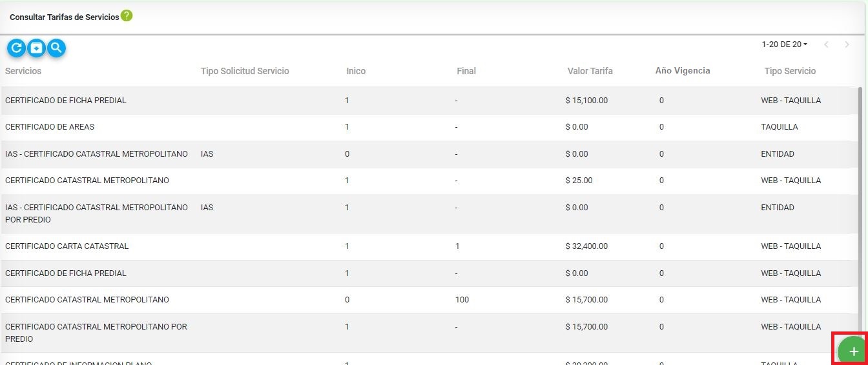The width and height of the screenshot is (868, 365).
Task: Click the Tipo Servicio column header
Action: tap(790, 71)
